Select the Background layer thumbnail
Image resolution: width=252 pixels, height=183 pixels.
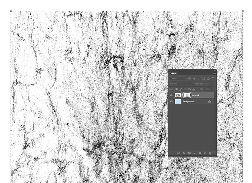(x=178, y=102)
